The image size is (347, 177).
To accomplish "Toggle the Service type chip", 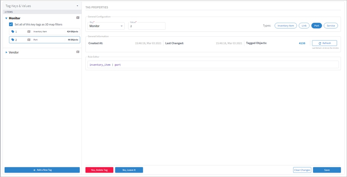I will click(x=331, y=26).
